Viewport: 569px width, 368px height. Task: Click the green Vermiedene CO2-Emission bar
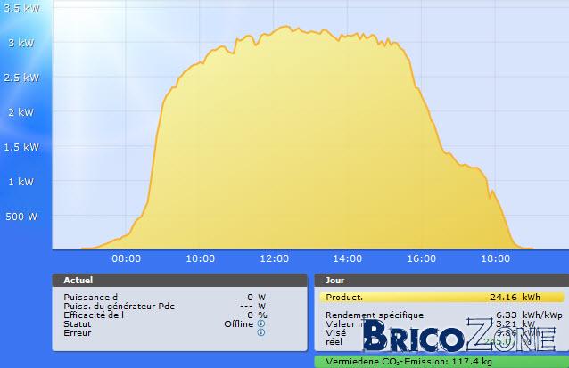point(441,362)
